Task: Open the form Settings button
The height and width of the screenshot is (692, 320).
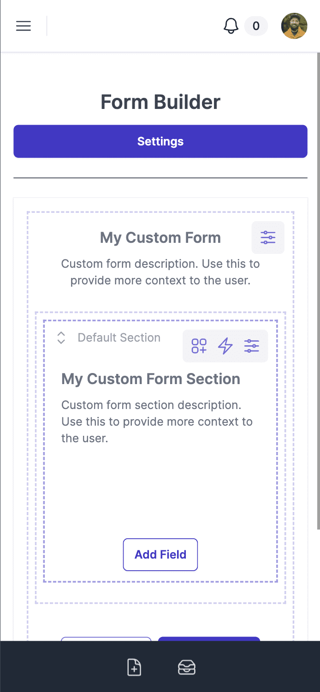Action: point(160,141)
